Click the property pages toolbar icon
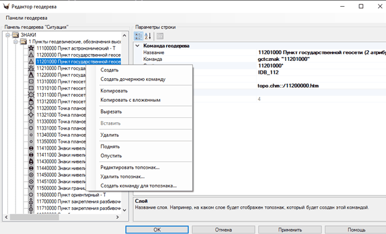This screenshot has width=386, height=234. 160,36
